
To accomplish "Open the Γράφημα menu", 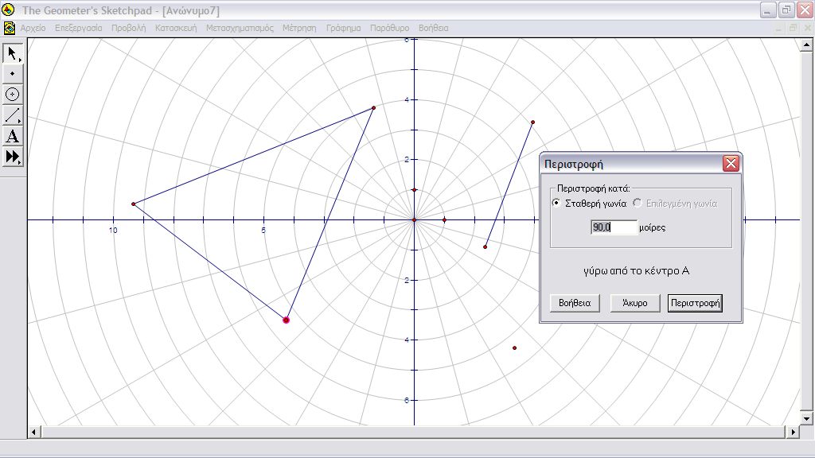I will (x=343, y=28).
